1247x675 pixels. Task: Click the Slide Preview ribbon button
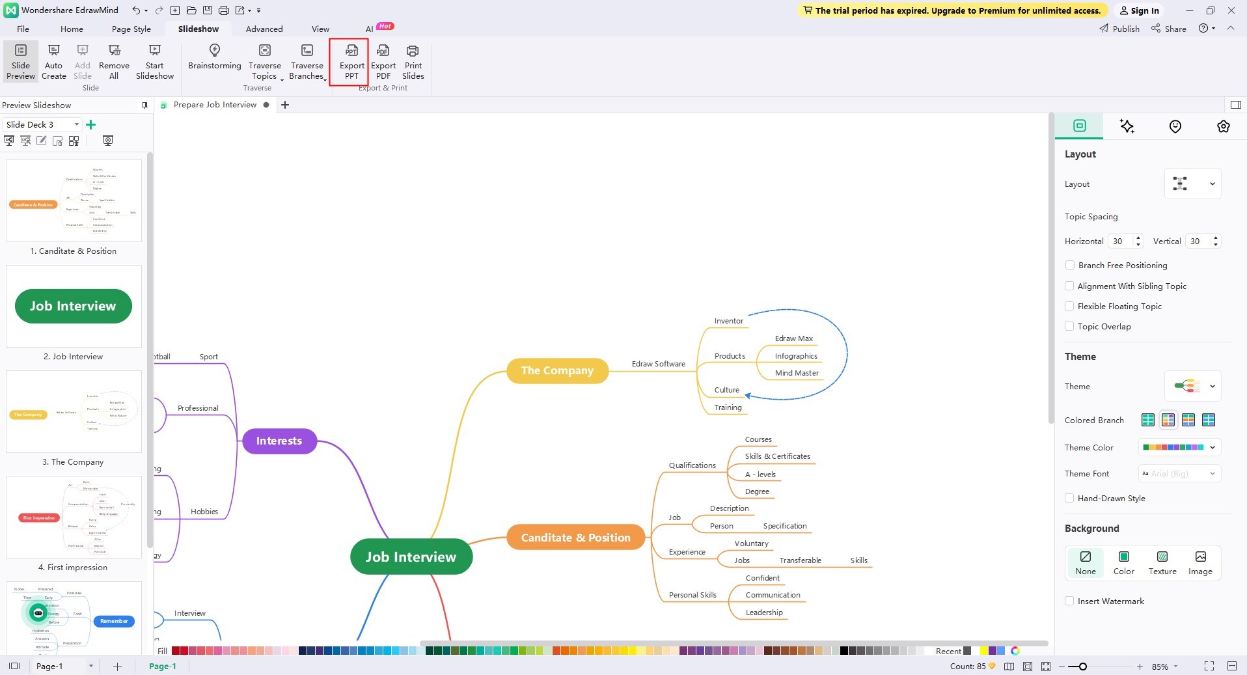tap(21, 62)
